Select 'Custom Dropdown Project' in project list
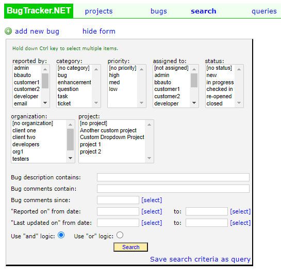The image size is (281, 276). (x=112, y=137)
